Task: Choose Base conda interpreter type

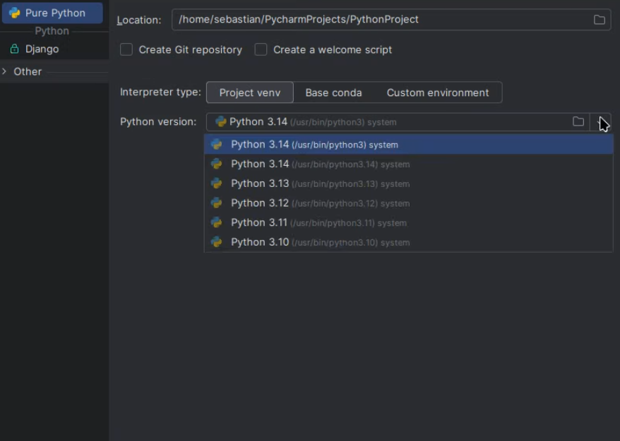Action: [x=333, y=92]
